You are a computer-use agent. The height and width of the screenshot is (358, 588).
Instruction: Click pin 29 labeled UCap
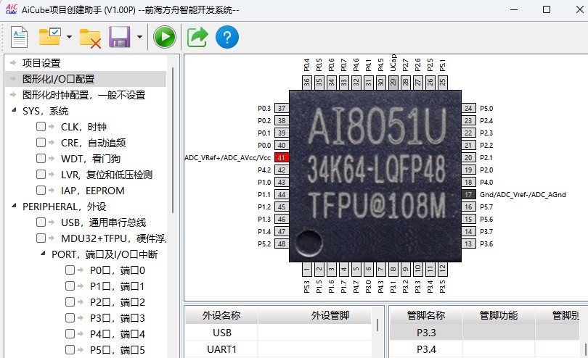tap(393, 83)
